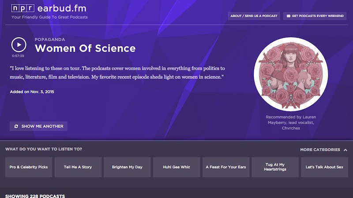Collapse the More Categories chevron

point(345,150)
